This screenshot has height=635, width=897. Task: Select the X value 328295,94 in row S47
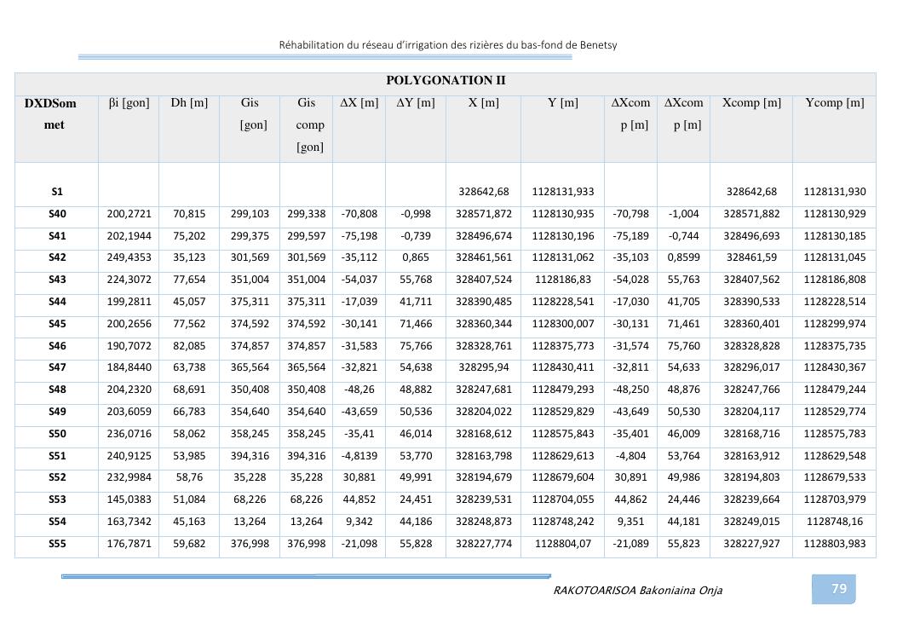pos(483,367)
